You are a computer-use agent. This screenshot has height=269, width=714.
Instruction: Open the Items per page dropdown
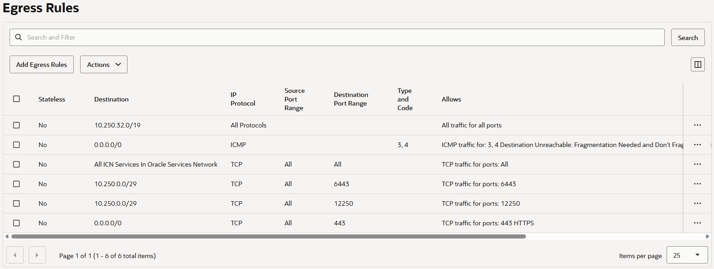point(687,255)
